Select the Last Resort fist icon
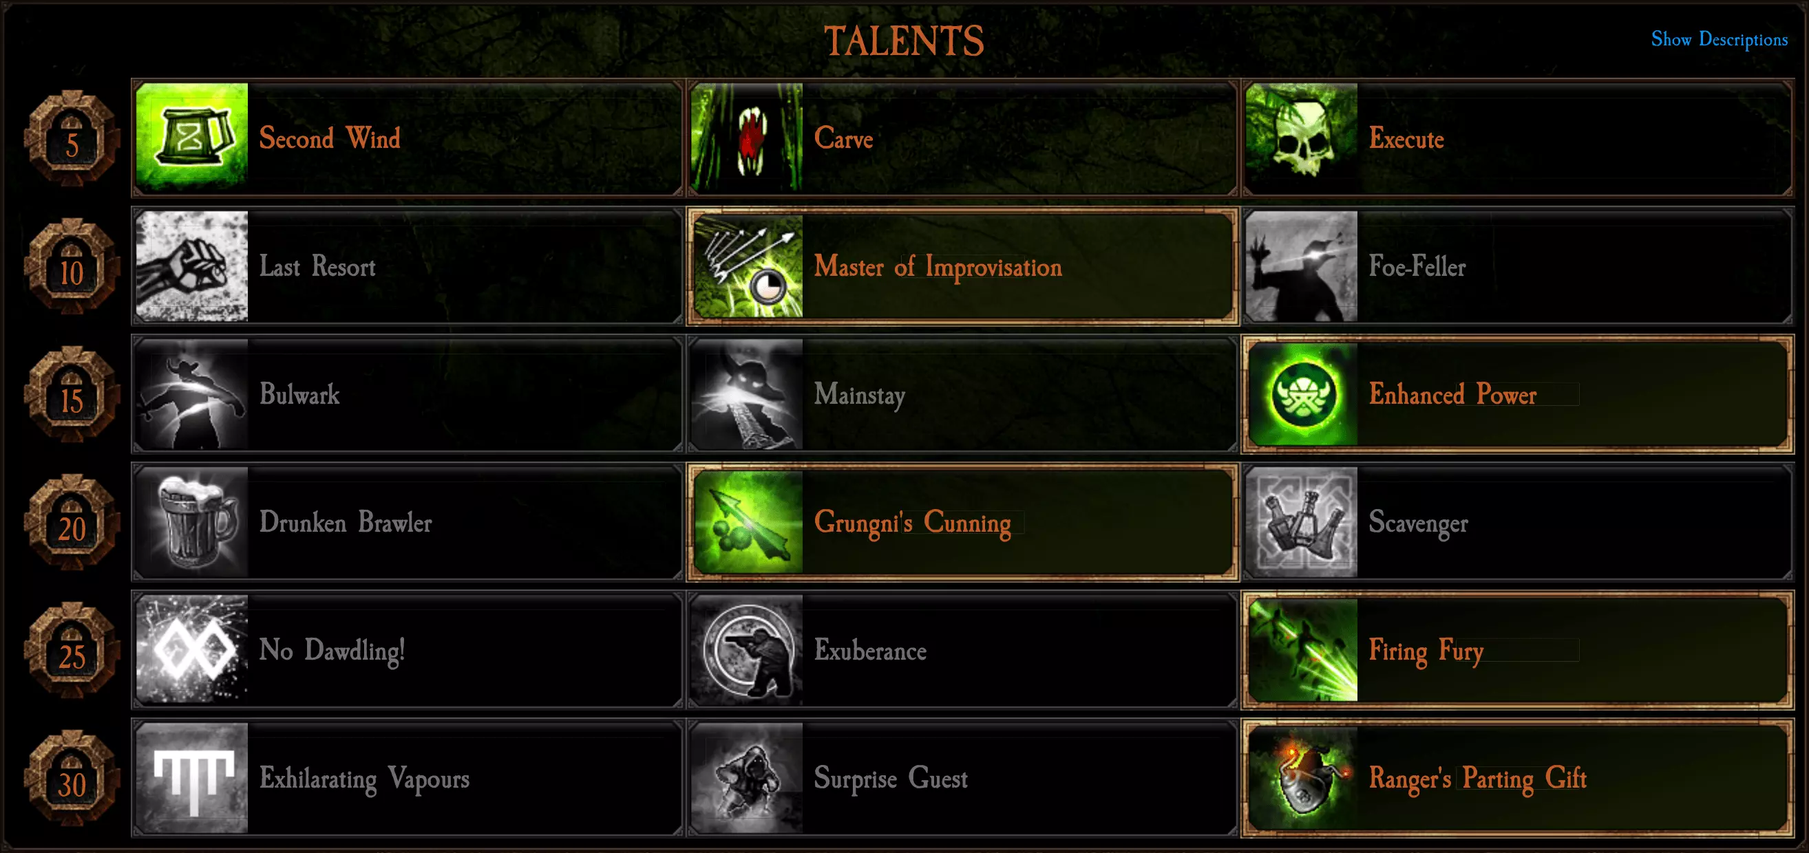This screenshot has width=1809, height=853. [x=192, y=266]
